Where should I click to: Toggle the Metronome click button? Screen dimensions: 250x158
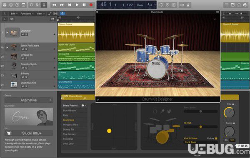coord(188,5)
